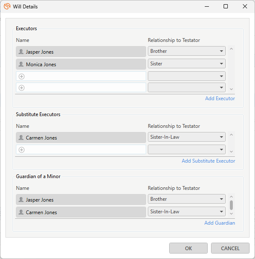Screen dimensions: 255x259
Task: Open empty relationship dropdown in third executor row
Action: (x=221, y=76)
